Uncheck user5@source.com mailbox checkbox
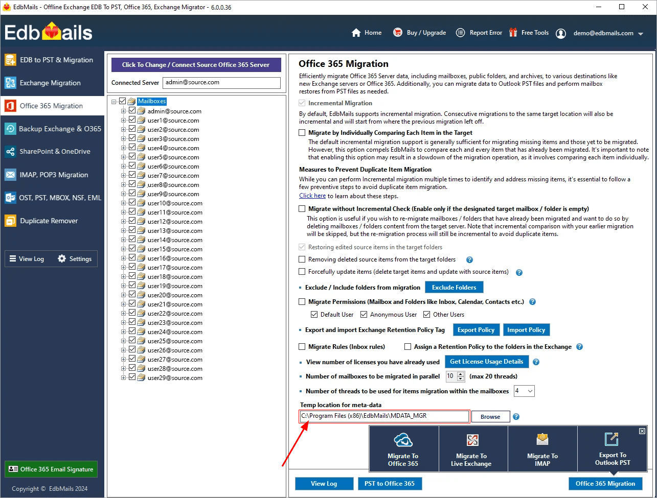 click(x=132, y=157)
